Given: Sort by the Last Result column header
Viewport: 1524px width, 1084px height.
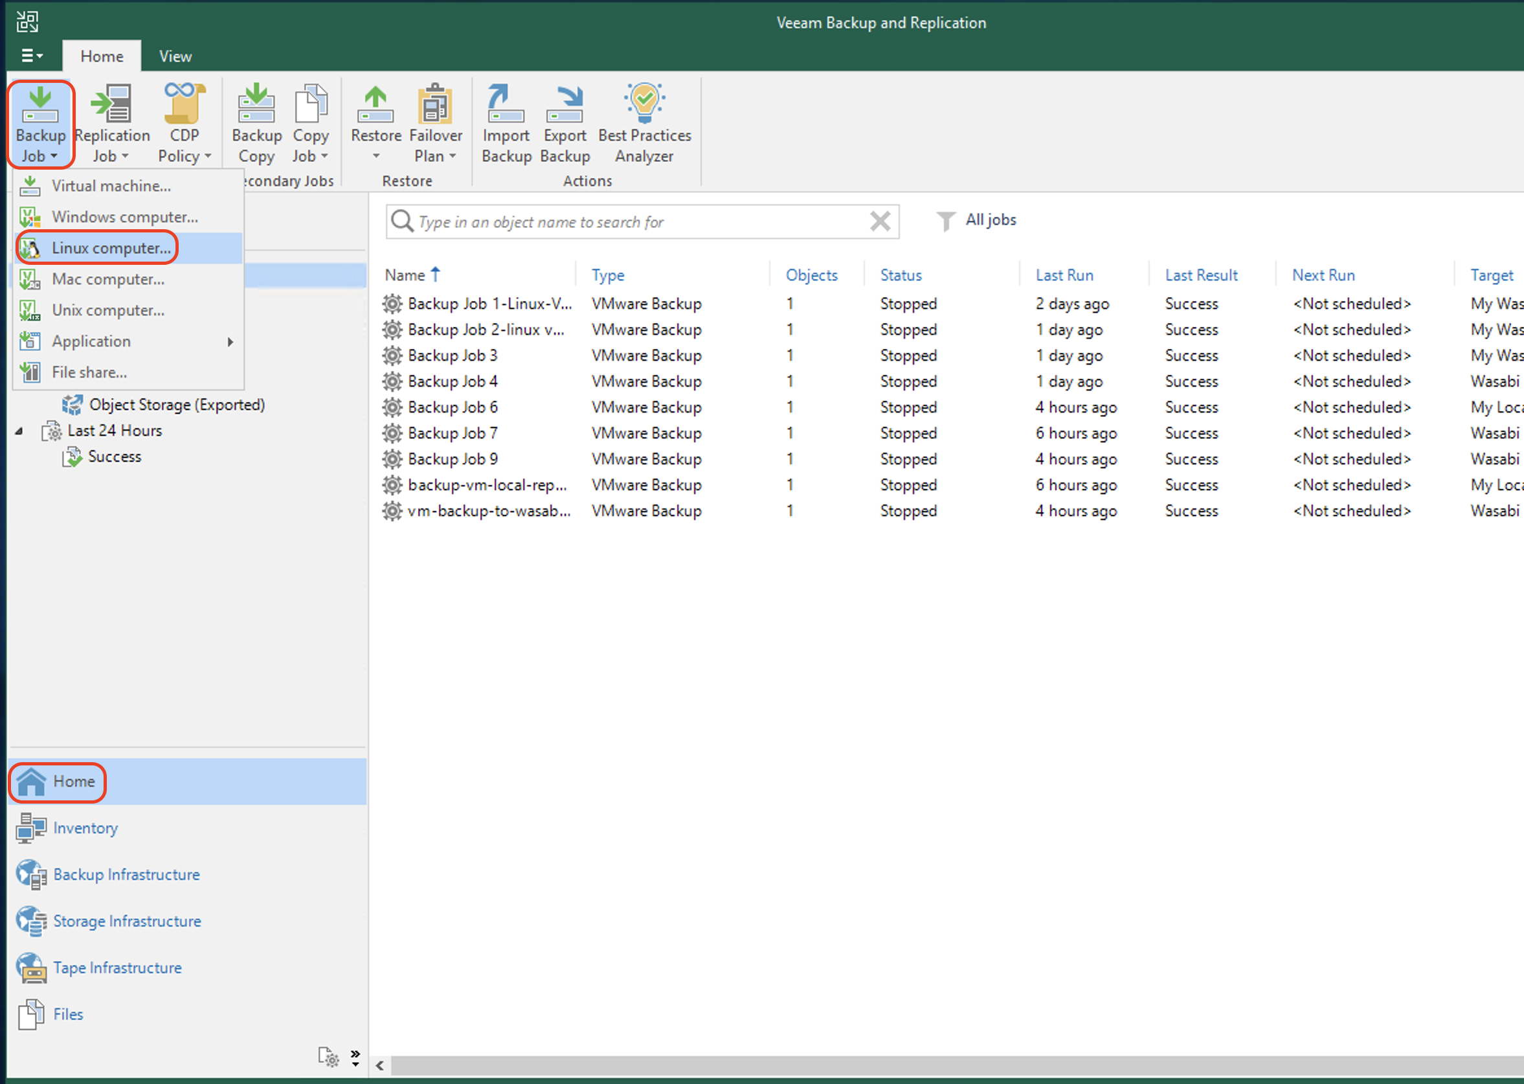Looking at the screenshot, I should click(1201, 275).
